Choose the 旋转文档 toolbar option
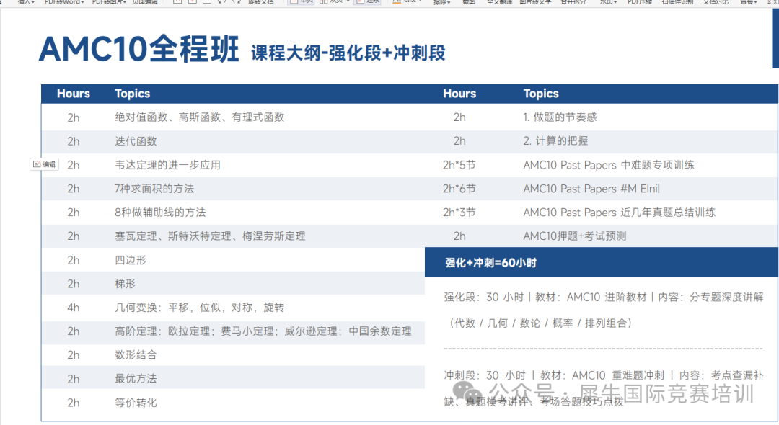 [x=261, y=2]
